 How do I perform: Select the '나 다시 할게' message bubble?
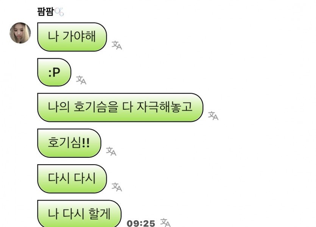click(79, 213)
